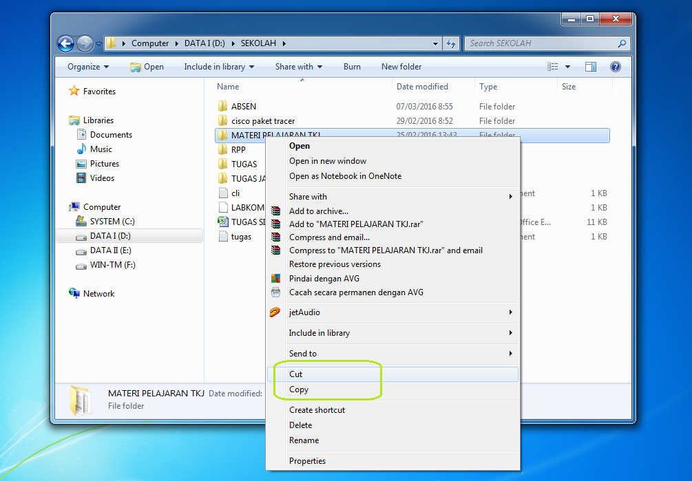Screen dimensions: 692x481
Task: Expand the Include in library context submenu
Action: [392, 333]
